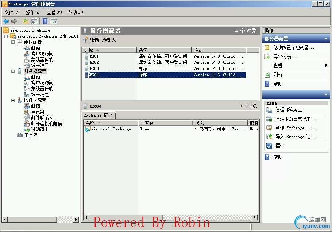Select the 组织配置 tree node

coord(33,42)
